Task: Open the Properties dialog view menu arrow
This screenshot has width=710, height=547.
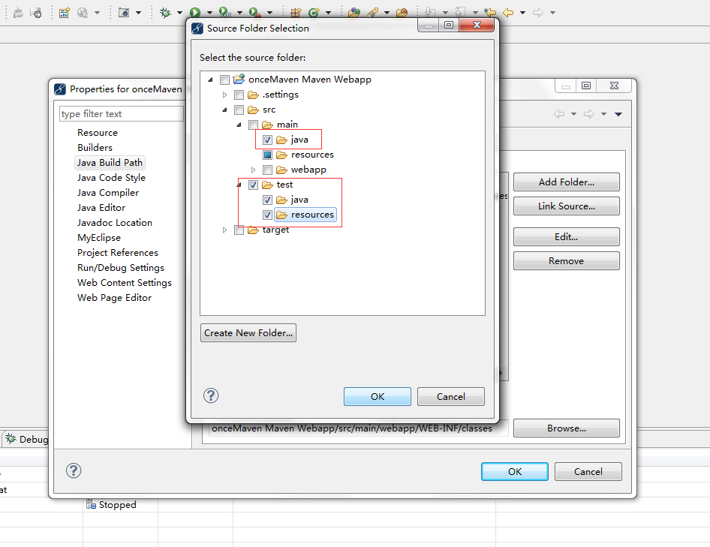Action: pos(618,114)
